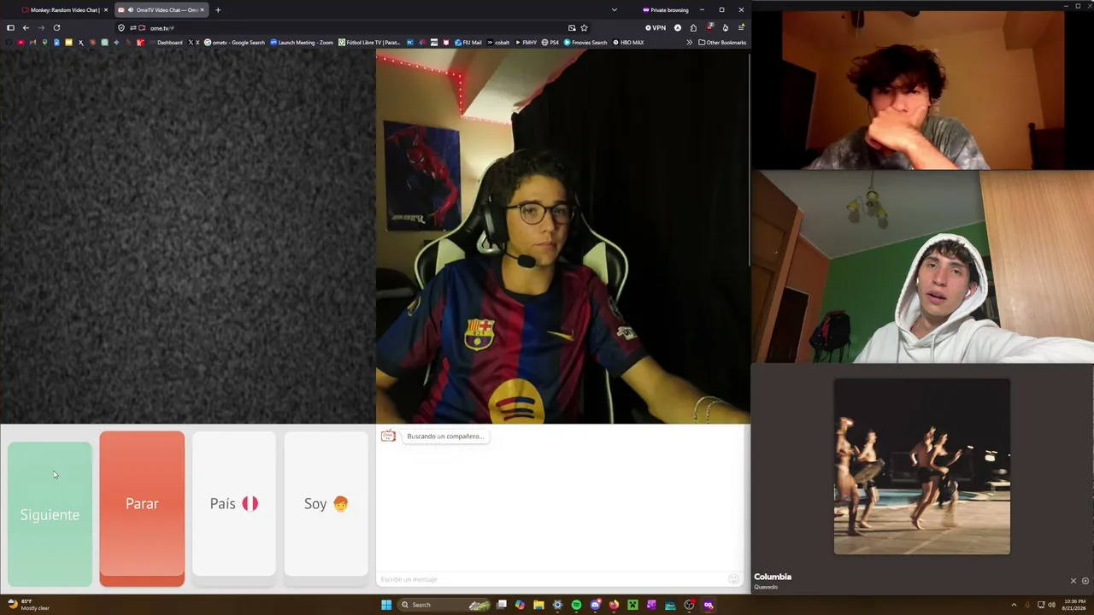
Task: Close the OmeTV Video Chat tab
Action: click(202, 10)
